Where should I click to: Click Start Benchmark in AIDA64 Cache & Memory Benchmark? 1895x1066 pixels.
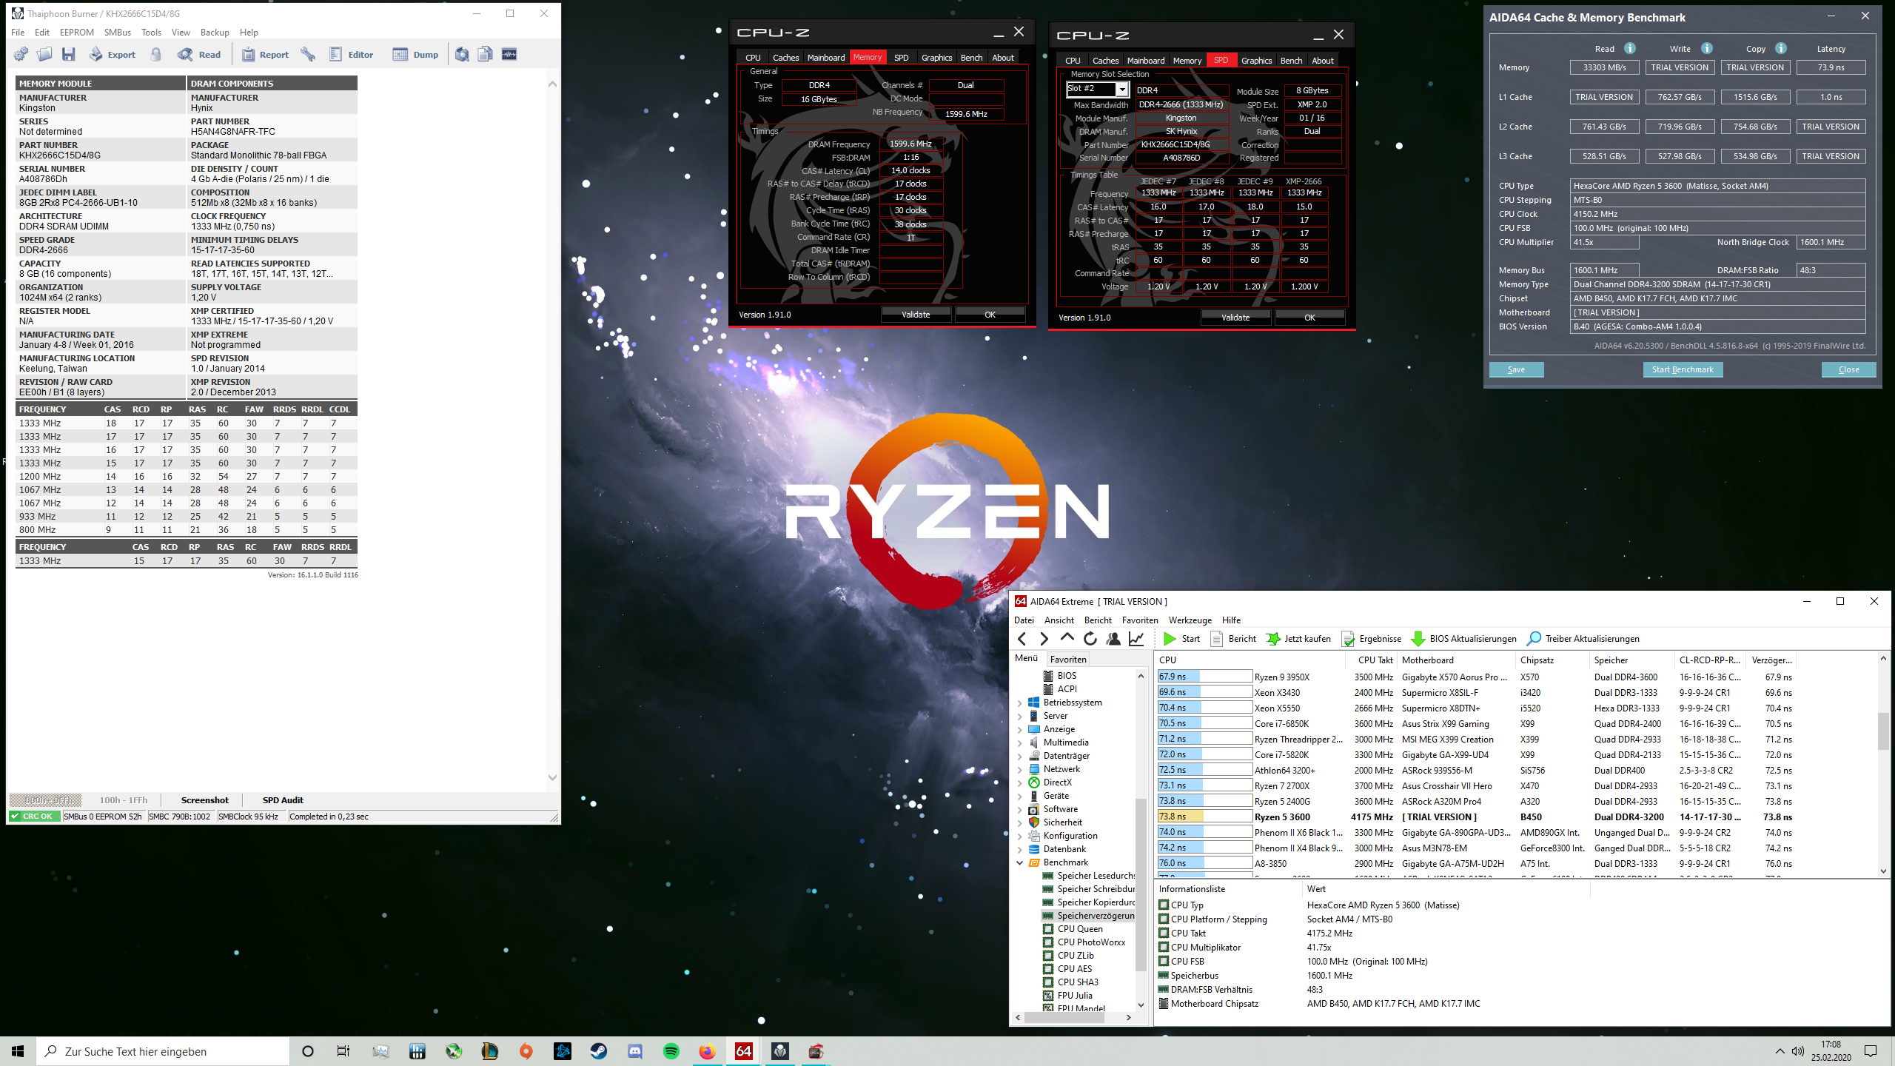pyautogui.click(x=1683, y=369)
